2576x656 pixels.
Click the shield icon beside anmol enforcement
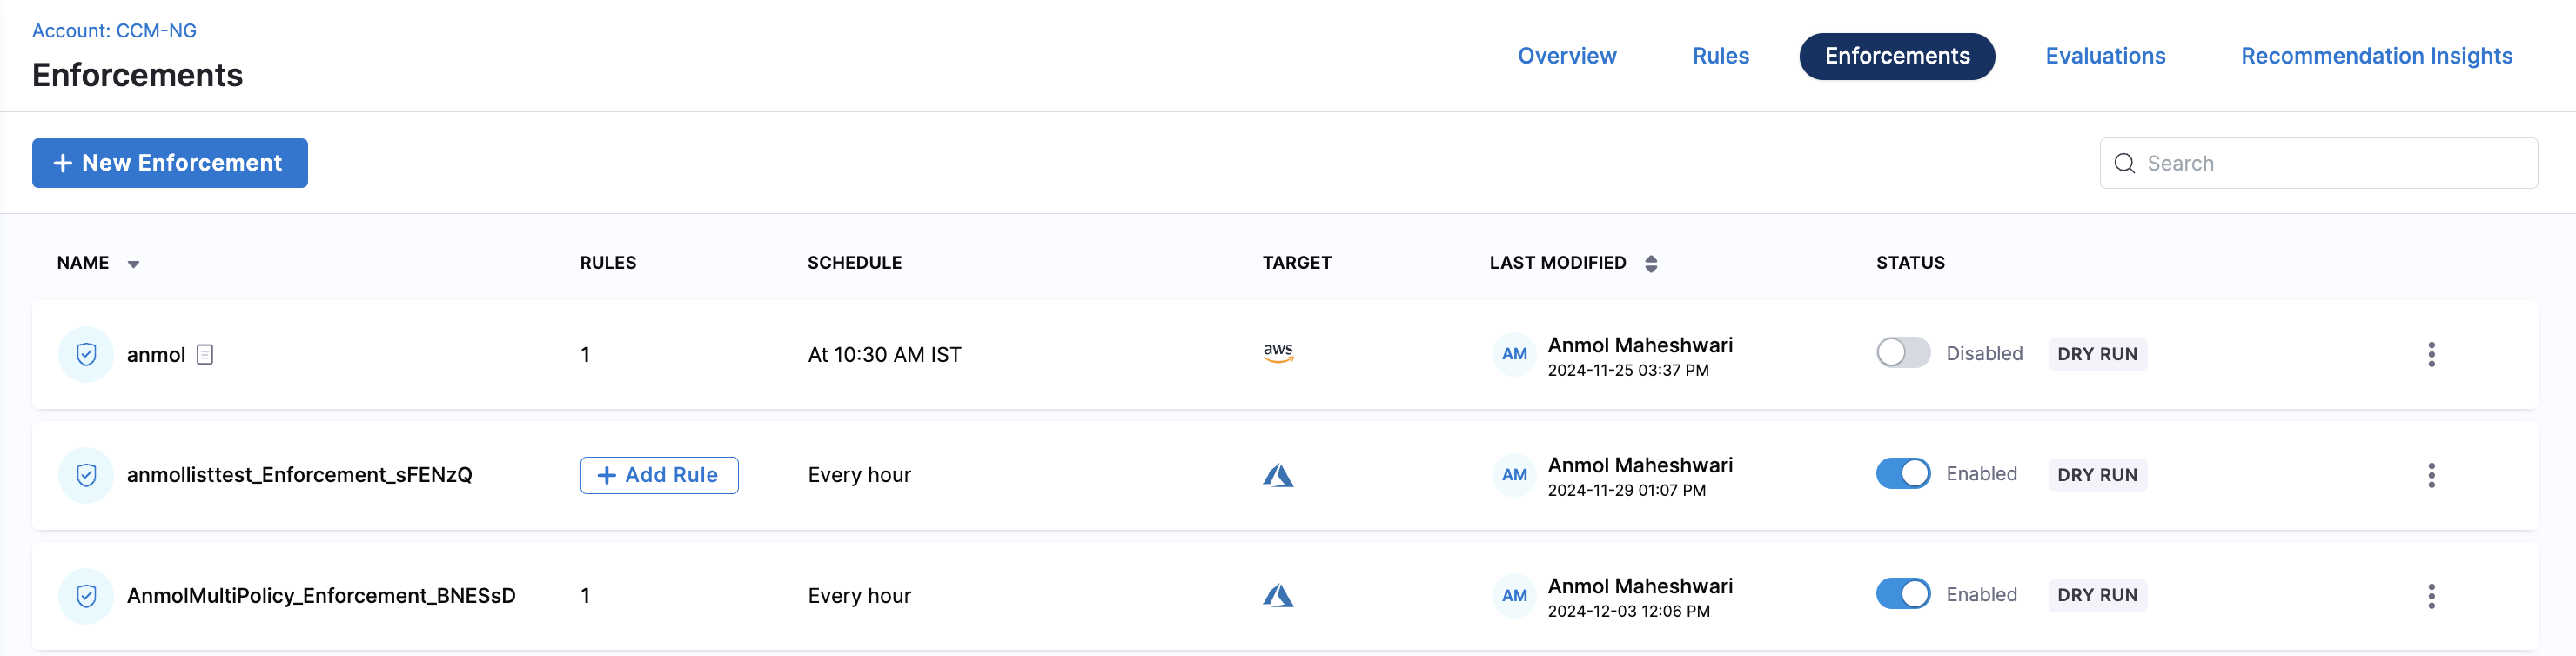tap(86, 354)
